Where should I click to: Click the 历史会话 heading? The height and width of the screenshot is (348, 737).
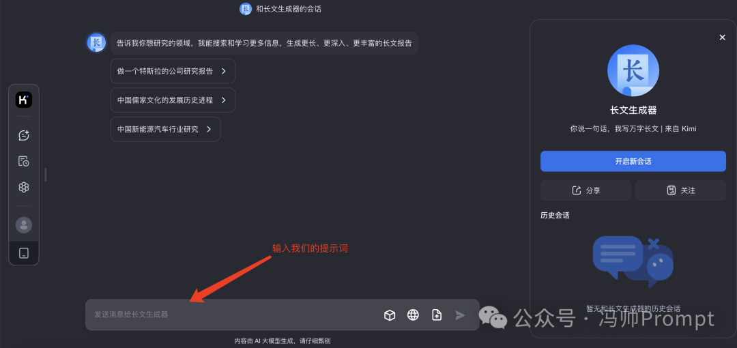(555, 216)
